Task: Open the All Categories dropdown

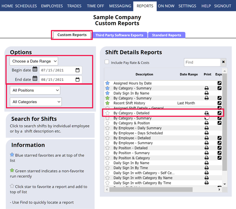Action: coord(36,102)
